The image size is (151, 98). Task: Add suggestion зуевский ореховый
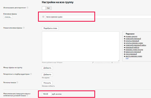pyautogui.click(x=133, y=39)
